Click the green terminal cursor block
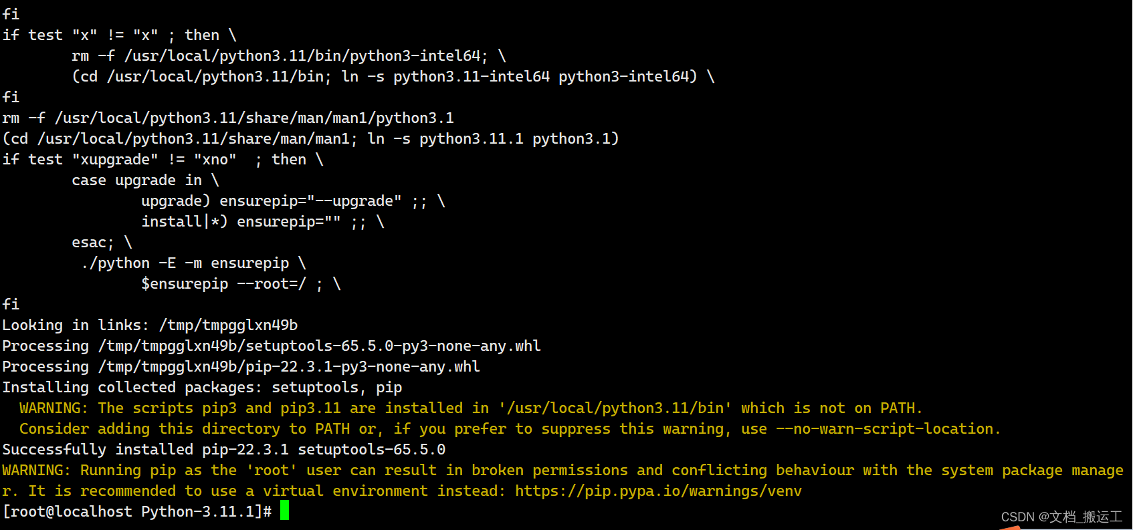1133x530 pixels. (x=284, y=511)
